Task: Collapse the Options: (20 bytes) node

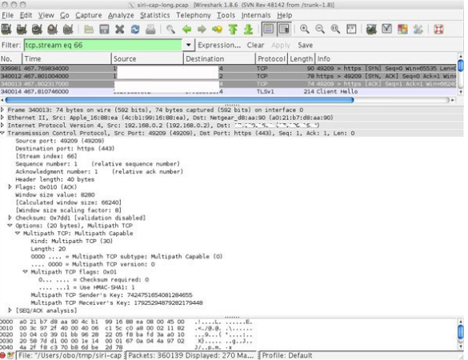Action: pyautogui.click(x=10, y=226)
